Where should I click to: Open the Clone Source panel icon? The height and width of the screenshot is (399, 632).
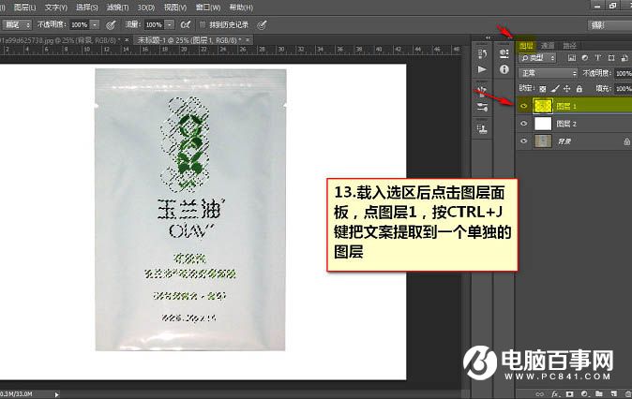tap(482, 129)
